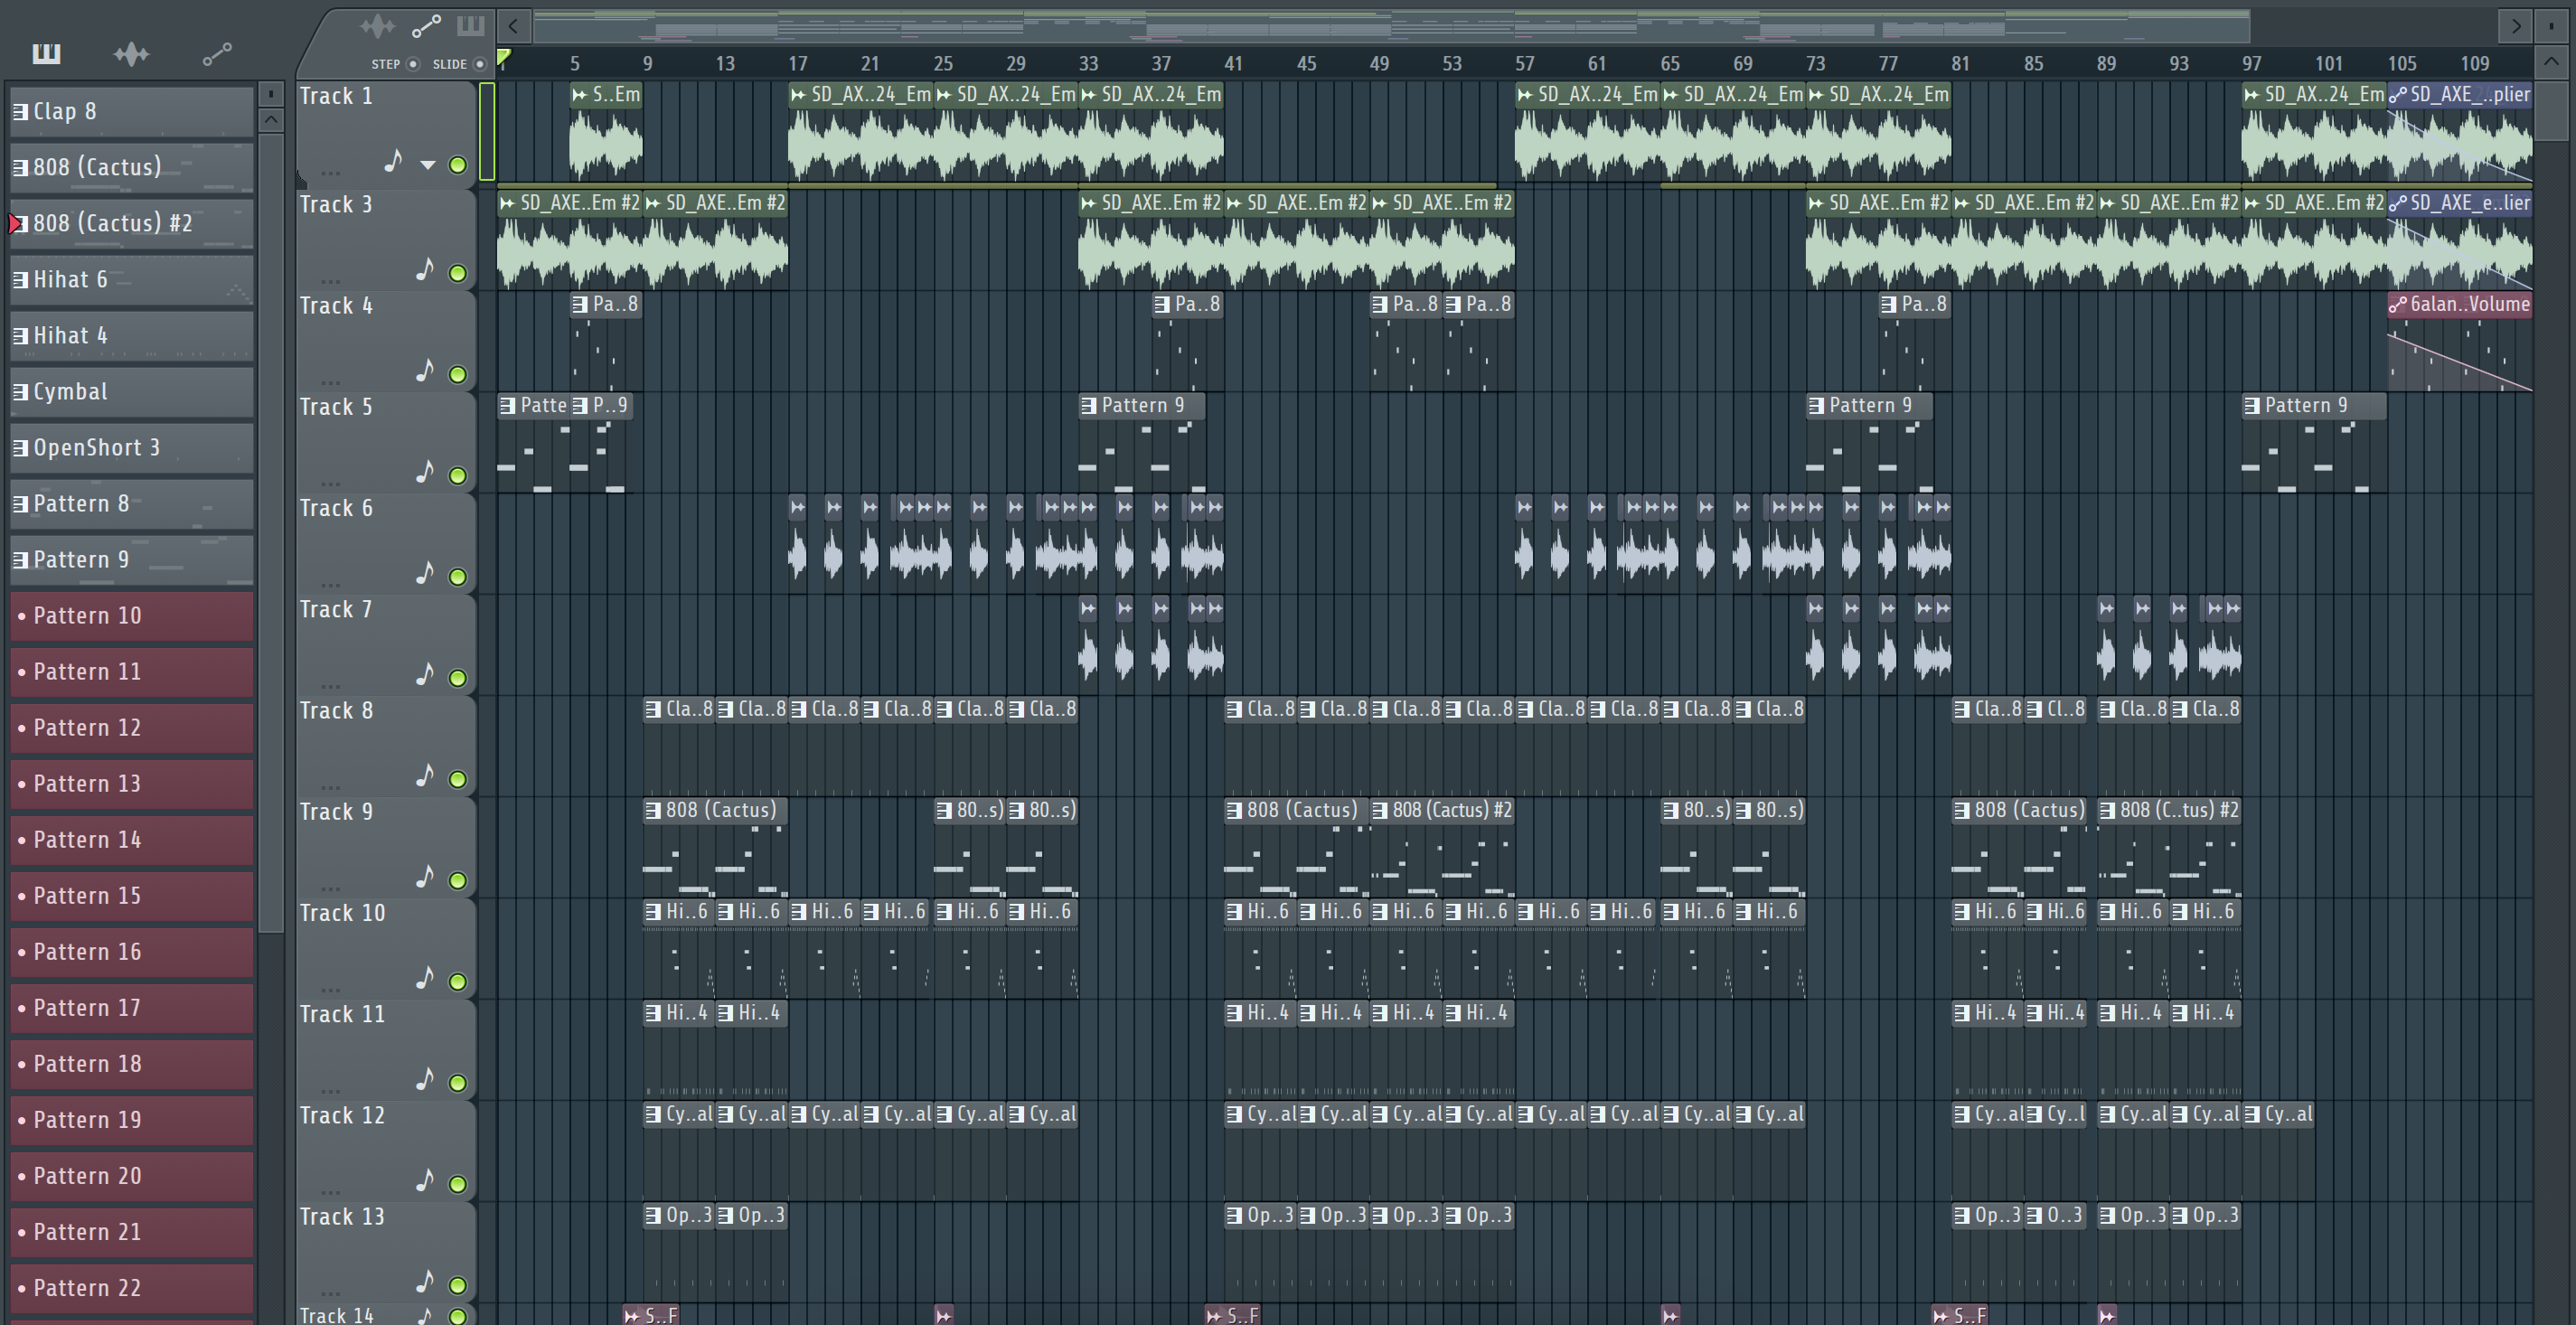The image size is (2576, 1325).
Task: Select Clap 8 pattern in picker
Action: [x=132, y=111]
